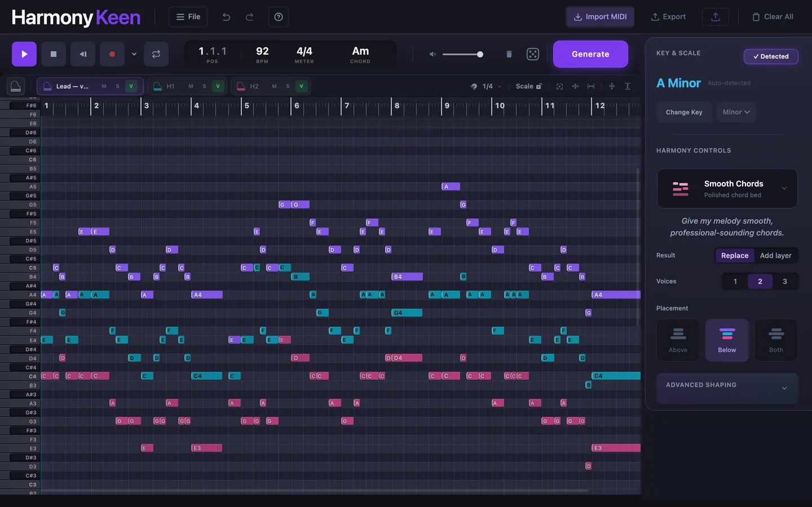Open the help question-mark icon

279,17
